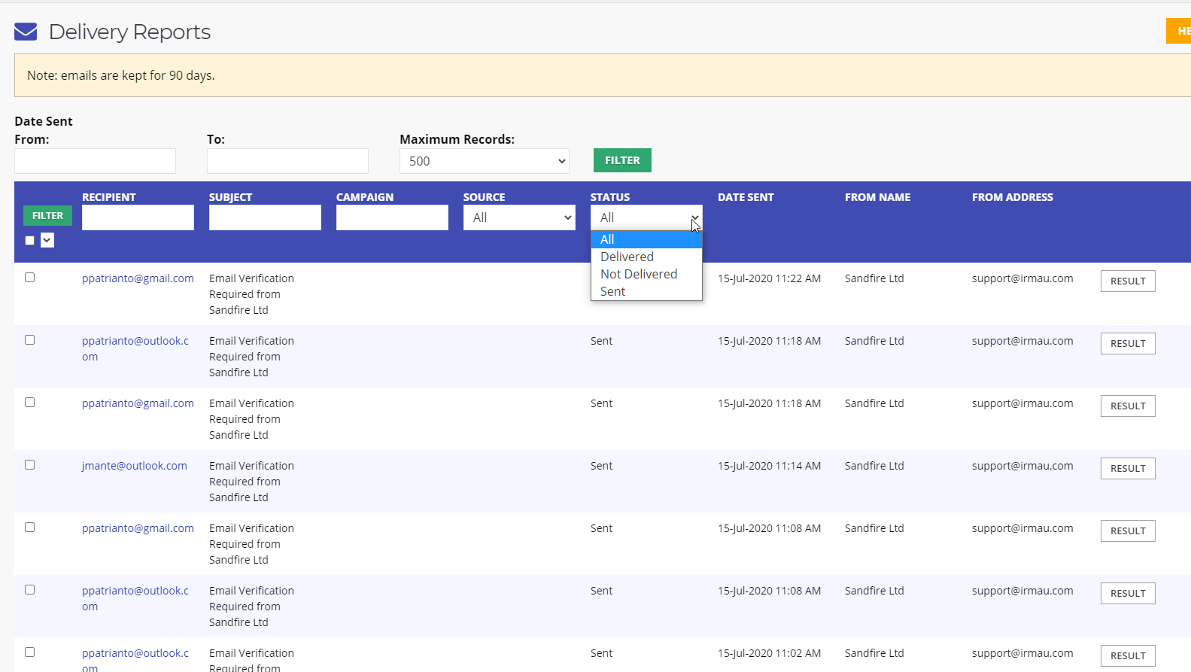Click the FROM NAME column header
The width and height of the screenshot is (1191, 672).
point(877,197)
